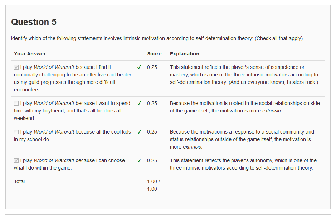Click green checkmark beside cool kids answer
This screenshot has height=215, width=336.
click(x=139, y=132)
